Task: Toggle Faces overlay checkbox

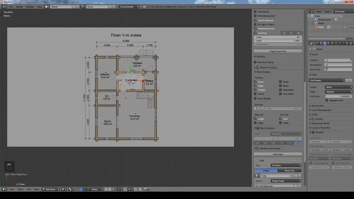Action: click(x=256, y=82)
